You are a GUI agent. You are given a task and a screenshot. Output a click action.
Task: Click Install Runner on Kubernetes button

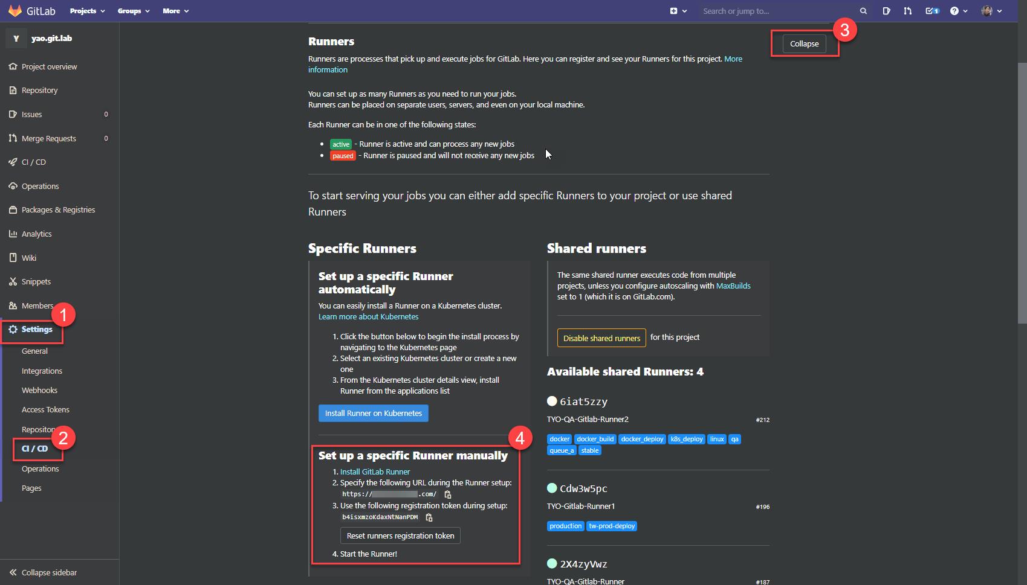[373, 414]
